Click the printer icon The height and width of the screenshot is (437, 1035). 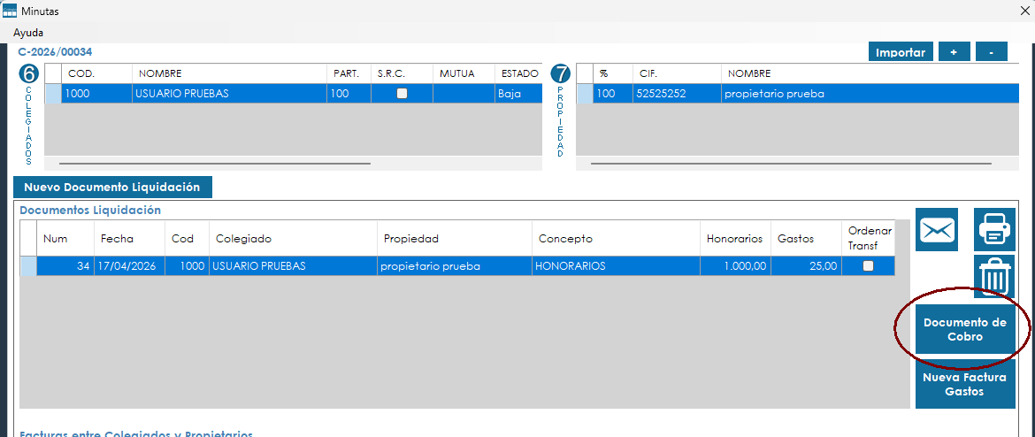point(994,230)
